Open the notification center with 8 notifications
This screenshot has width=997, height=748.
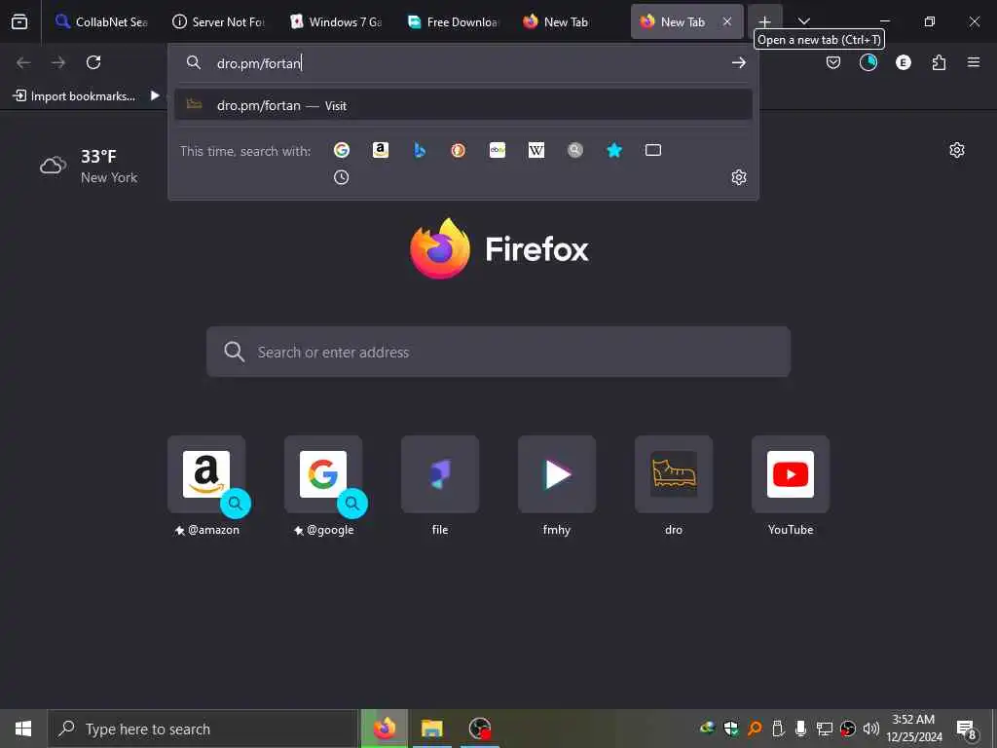(x=966, y=729)
